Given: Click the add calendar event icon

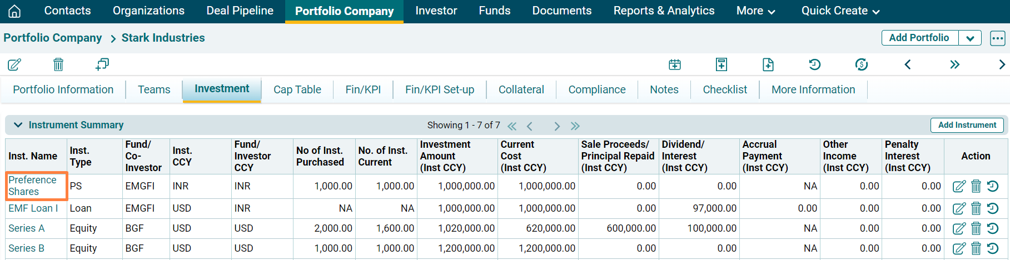Looking at the screenshot, I should pos(675,64).
